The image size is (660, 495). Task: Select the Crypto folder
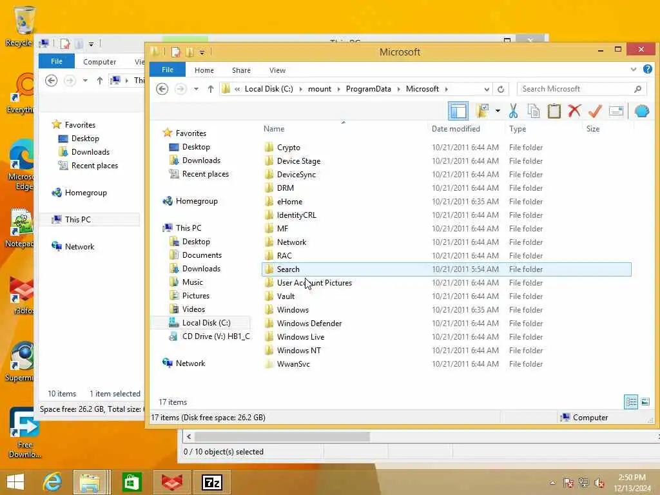pos(447,148)
